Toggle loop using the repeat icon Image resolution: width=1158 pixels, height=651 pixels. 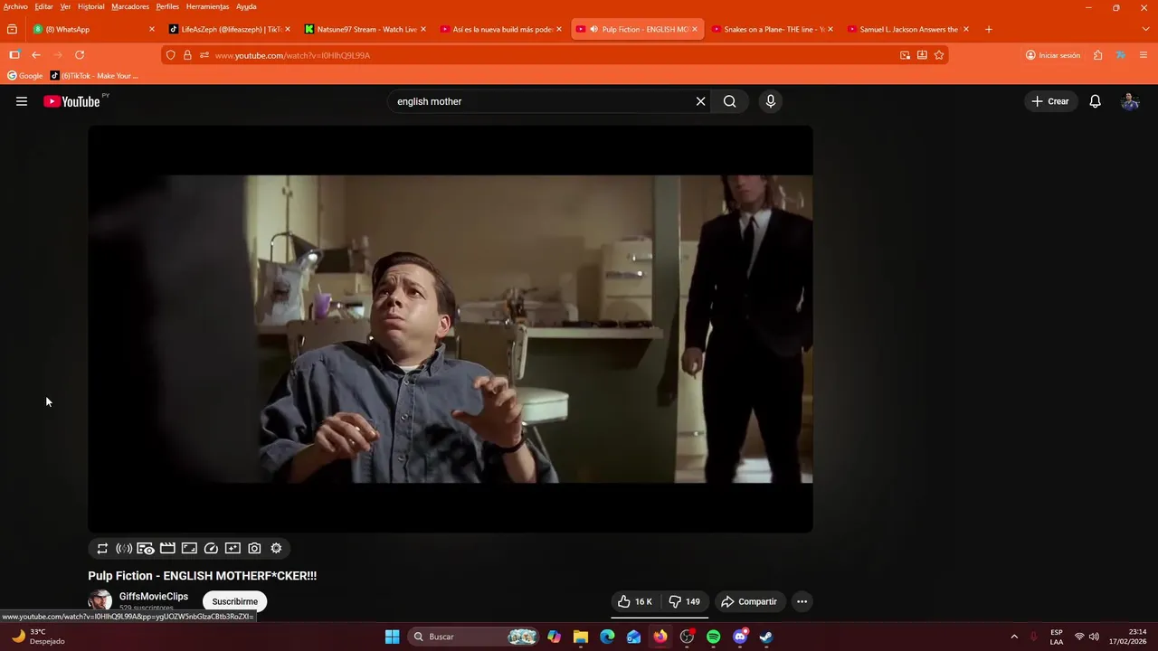click(102, 548)
